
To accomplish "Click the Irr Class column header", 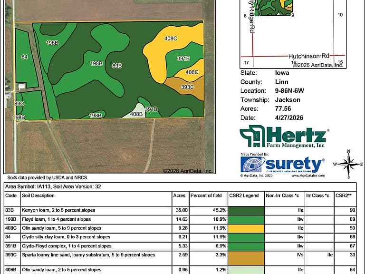I will [x=317, y=196].
